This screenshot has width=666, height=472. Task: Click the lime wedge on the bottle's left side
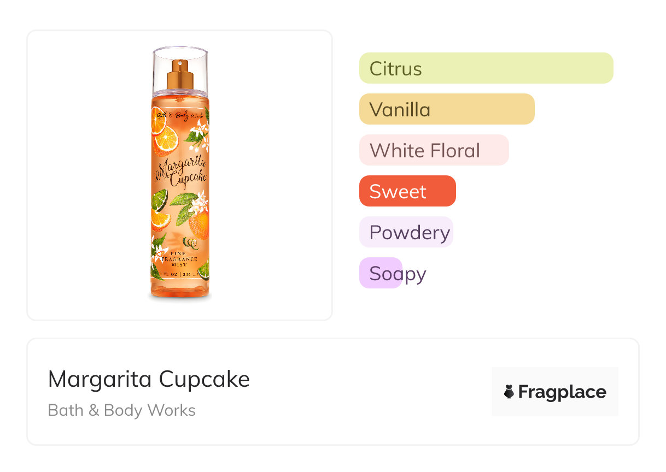[x=159, y=200]
